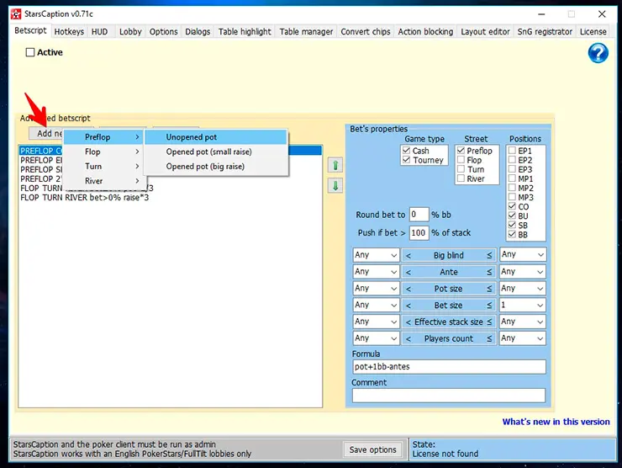Screen dimensions: 622x468
Task: Click into the Formula text field
Action: [448, 367]
